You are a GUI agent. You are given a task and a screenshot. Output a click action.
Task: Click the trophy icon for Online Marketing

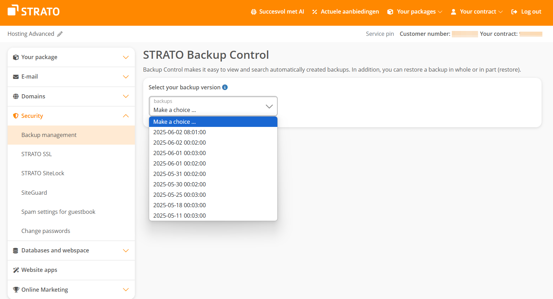tap(16, 290)
